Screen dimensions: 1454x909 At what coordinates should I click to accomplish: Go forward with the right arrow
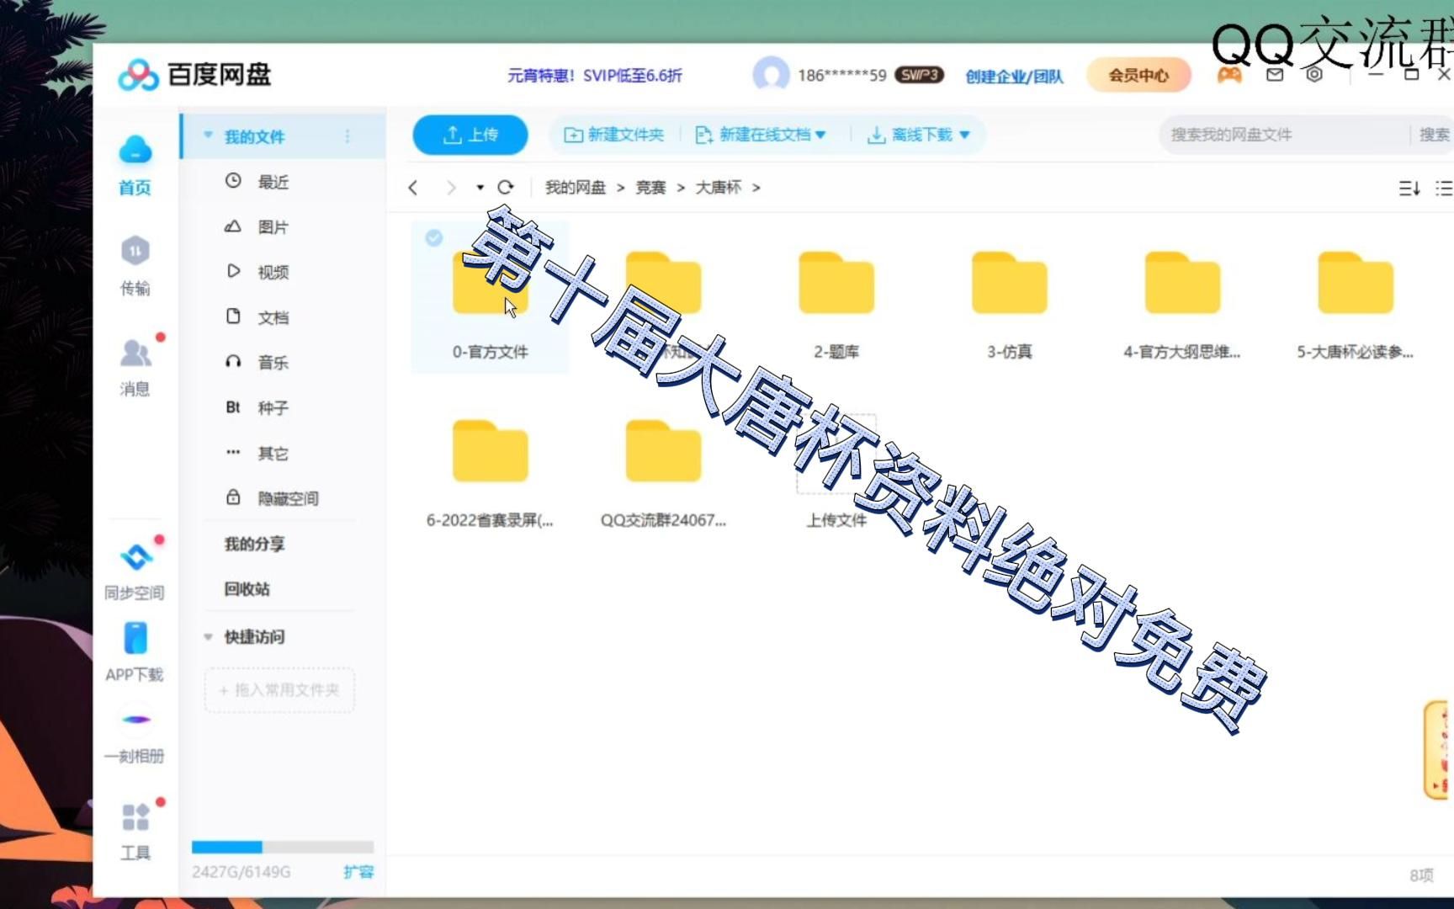(451, 187)
